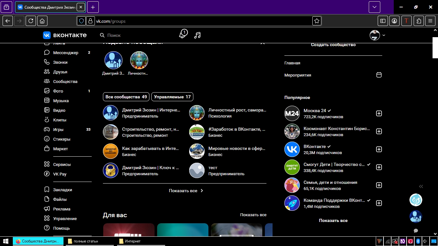Bookmark this page with the star

tap(317, 21)
